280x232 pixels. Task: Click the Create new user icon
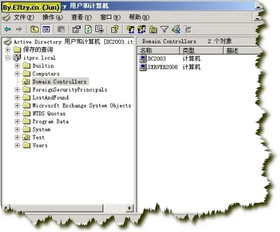[x=130, y=29]
